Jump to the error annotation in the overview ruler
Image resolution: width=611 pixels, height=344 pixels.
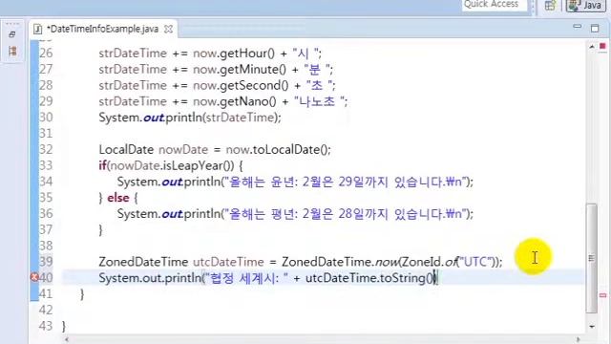coord(602,295)
